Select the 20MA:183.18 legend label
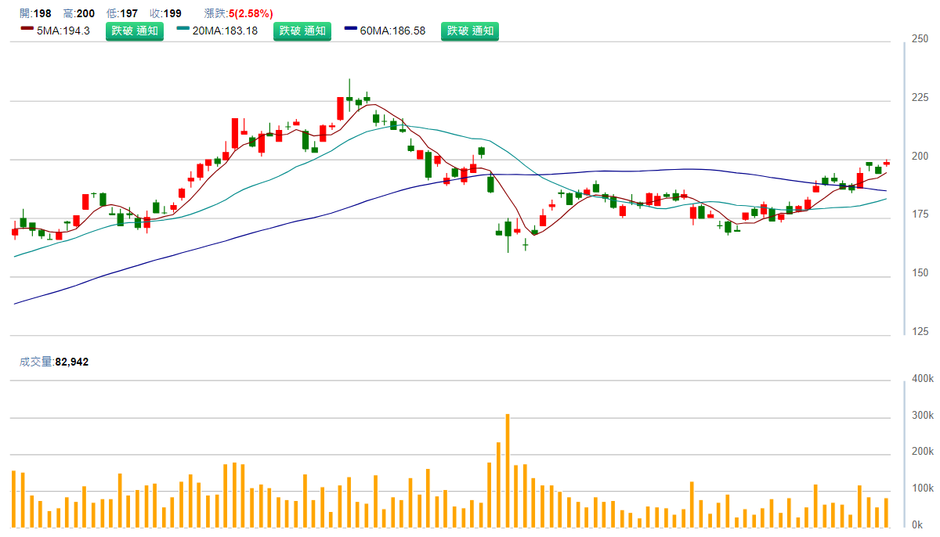This screenshot has height=537, width=940. (x=225, y=31)
